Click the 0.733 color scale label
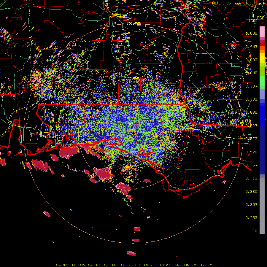 251,99
